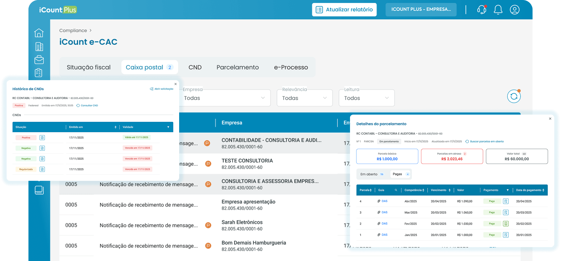
Task: Click filter icon in the Validade column header
Action: pyautogui.click(x=168, y=127)
